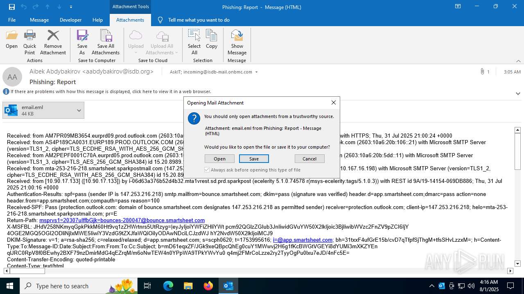Open the Windows Start menu
The width and height of the screenshot is (524, 294).
click(10, 286)
